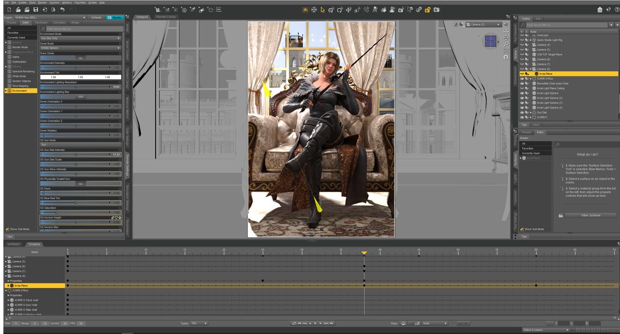Select Tone Mapping in render settings list
This screenshot has width=620, height=334.
point(20,86)
